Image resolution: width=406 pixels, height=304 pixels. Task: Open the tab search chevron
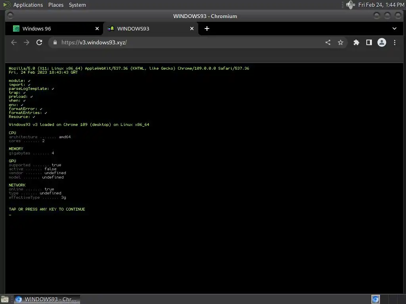click(395, 28)
